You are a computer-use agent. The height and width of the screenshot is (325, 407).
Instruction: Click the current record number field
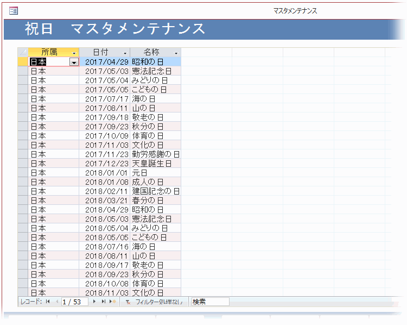pos(74,302)
